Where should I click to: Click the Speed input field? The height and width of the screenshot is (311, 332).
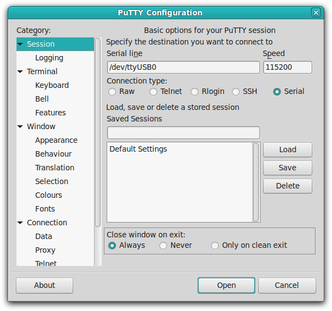tap(287, 68)
